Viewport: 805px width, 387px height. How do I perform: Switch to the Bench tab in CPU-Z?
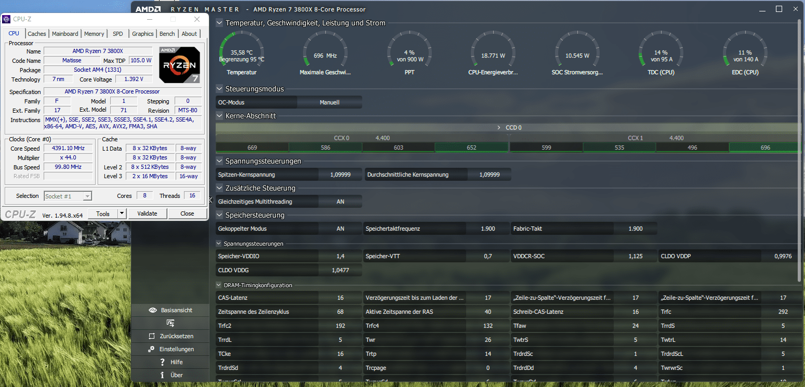pos(167,34)
